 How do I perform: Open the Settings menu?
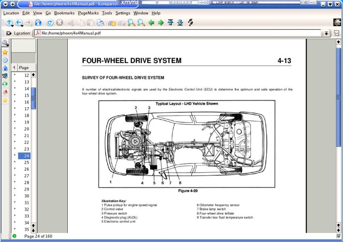(123, 13)
